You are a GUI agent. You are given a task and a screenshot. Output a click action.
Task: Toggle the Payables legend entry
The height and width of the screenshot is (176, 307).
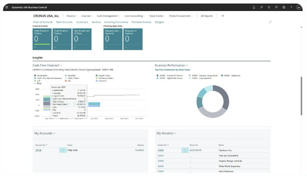coord(70,75)
